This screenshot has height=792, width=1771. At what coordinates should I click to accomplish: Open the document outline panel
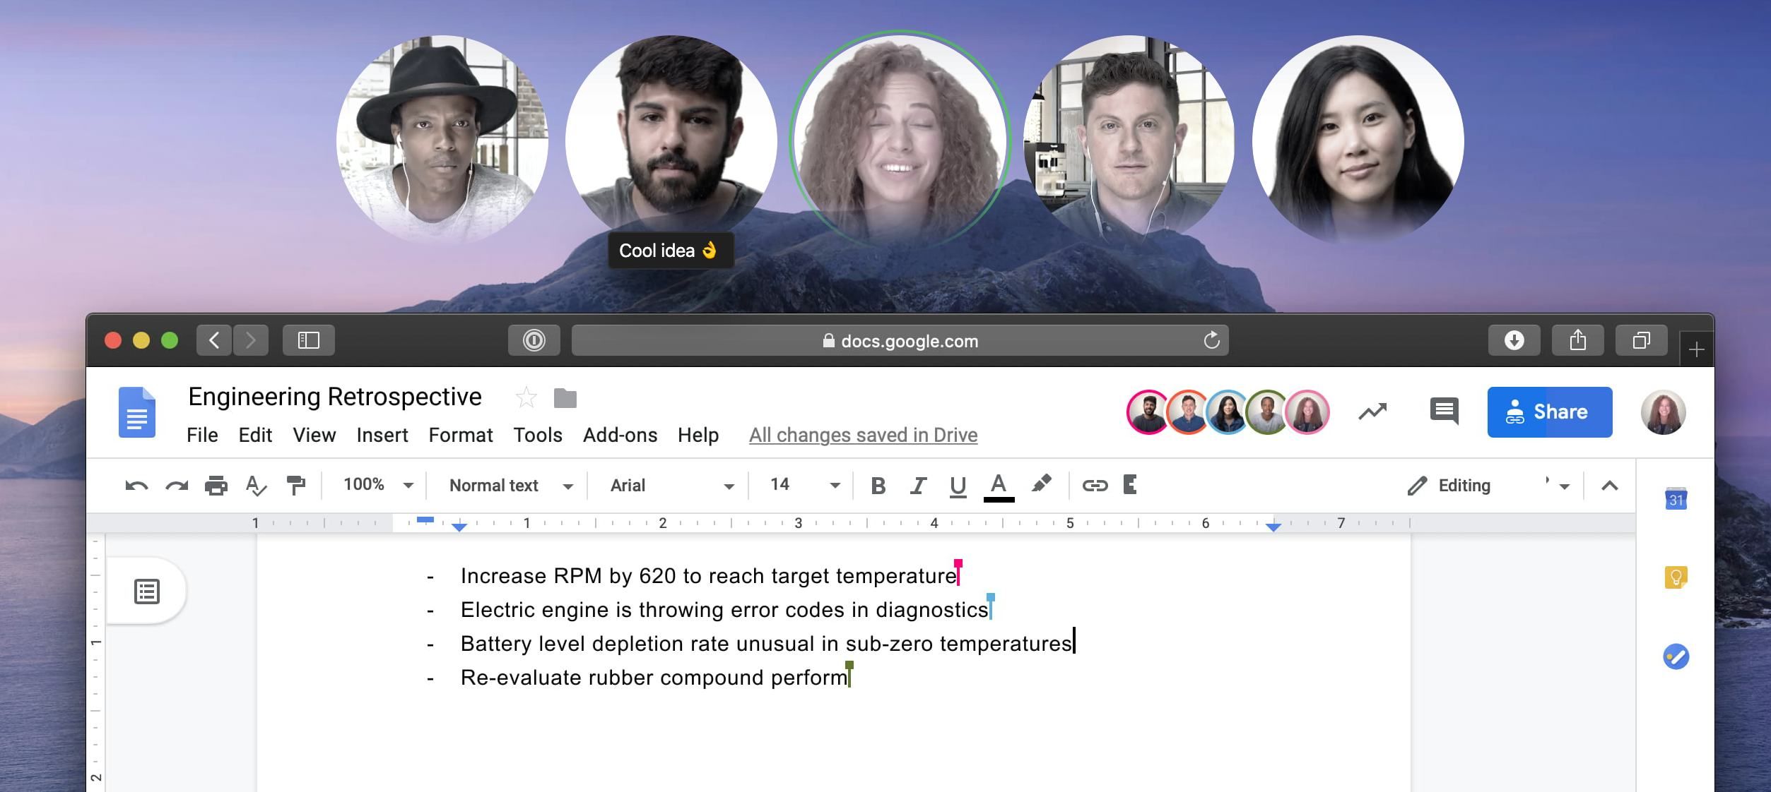pyautogui.click(x=146, y=592)
